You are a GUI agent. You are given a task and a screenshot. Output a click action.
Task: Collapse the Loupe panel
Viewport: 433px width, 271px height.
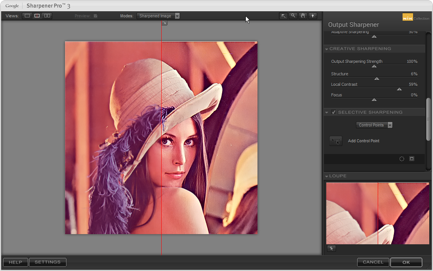327,176
